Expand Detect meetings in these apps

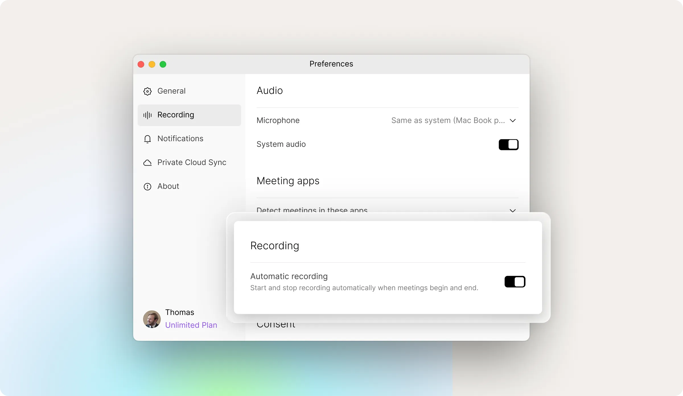[513, 211]
